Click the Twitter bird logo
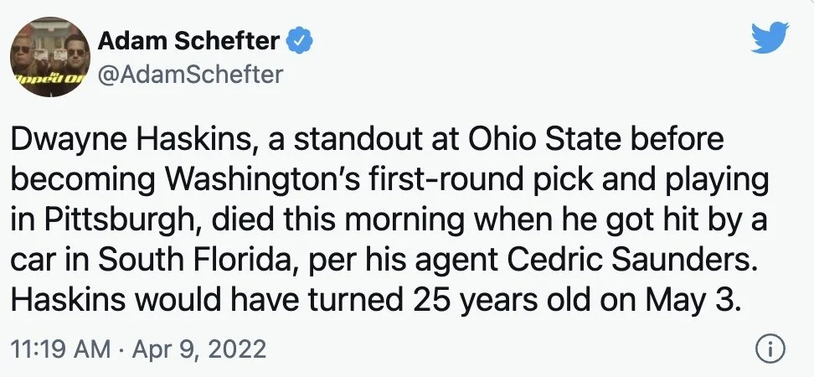Image resolution: width=814 pixels, height=377 pixels. point(765,39)
